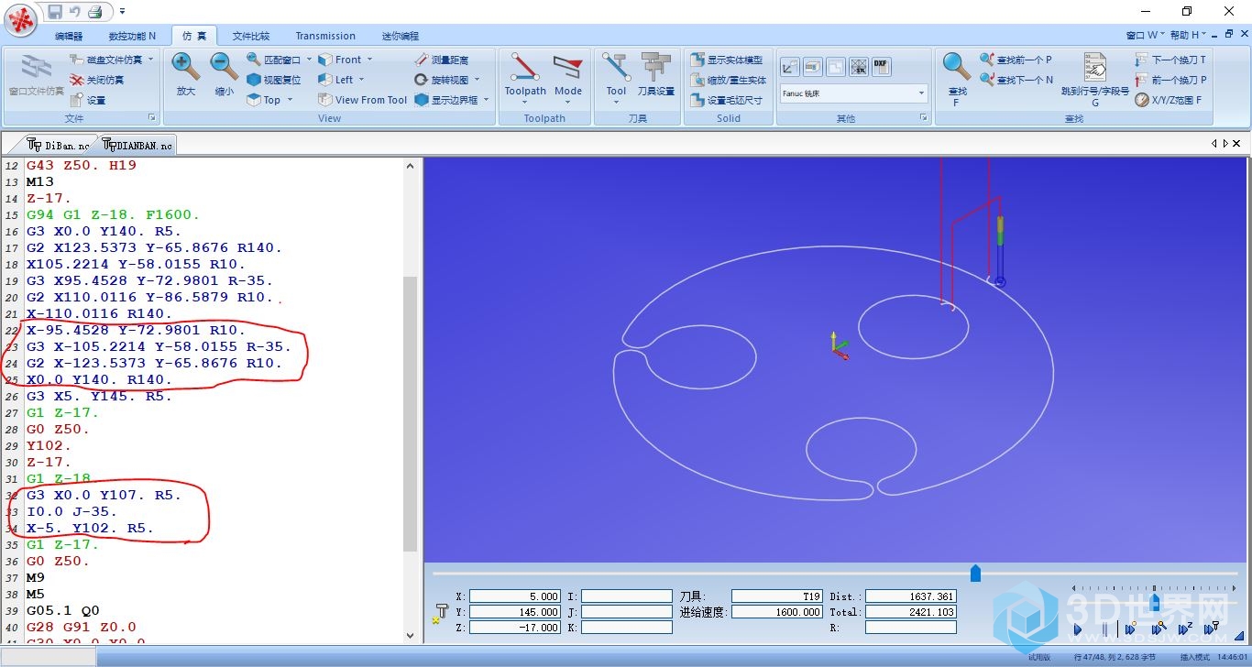
Task: Switch to the Transmission tab
Action: (x=325, y=36)
